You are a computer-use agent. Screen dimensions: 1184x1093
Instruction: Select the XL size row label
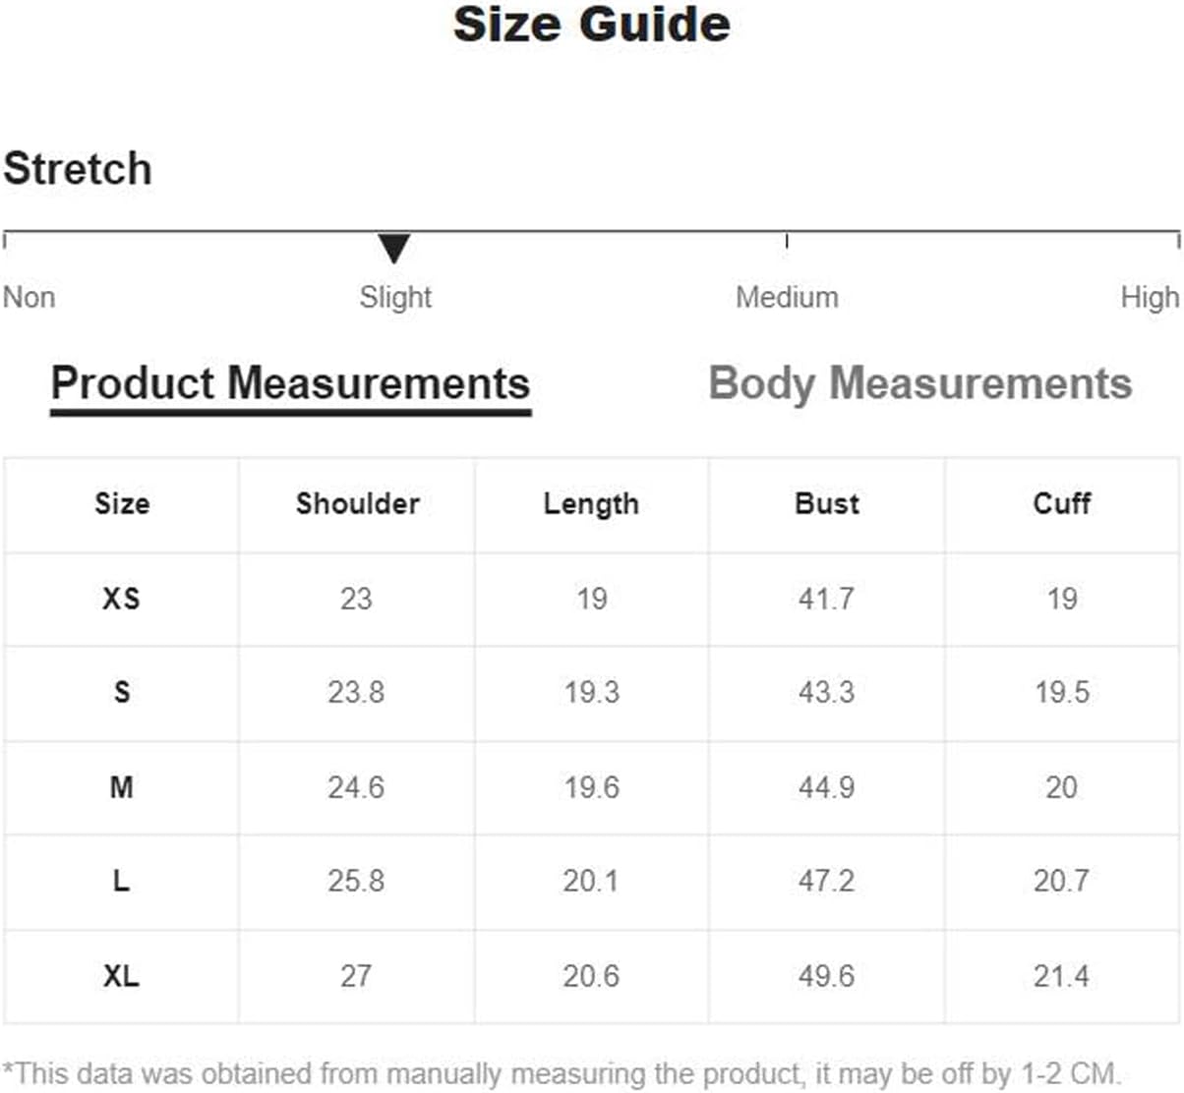pyautogui.click(x=121, y=976)
